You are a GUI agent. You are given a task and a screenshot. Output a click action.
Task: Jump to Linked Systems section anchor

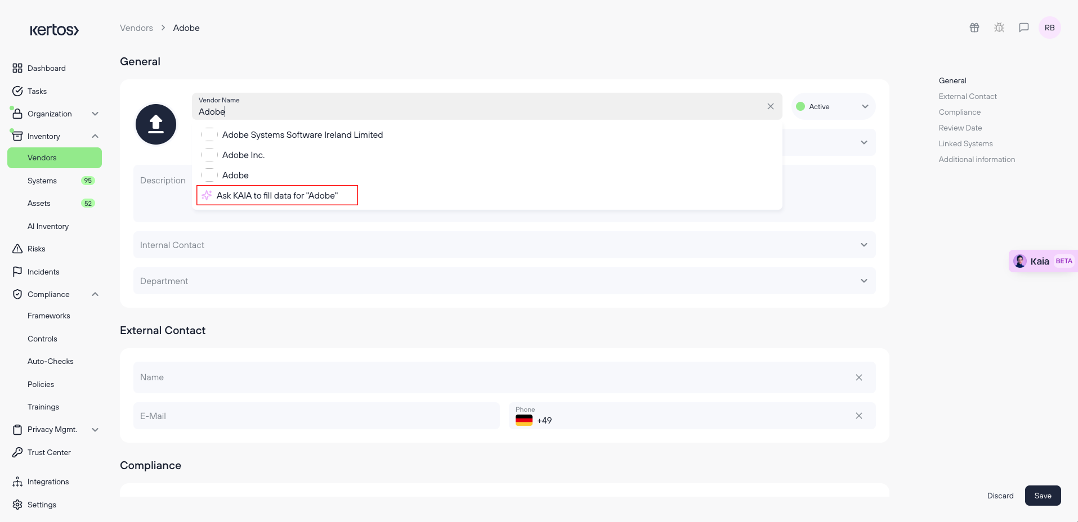point(966,143)
